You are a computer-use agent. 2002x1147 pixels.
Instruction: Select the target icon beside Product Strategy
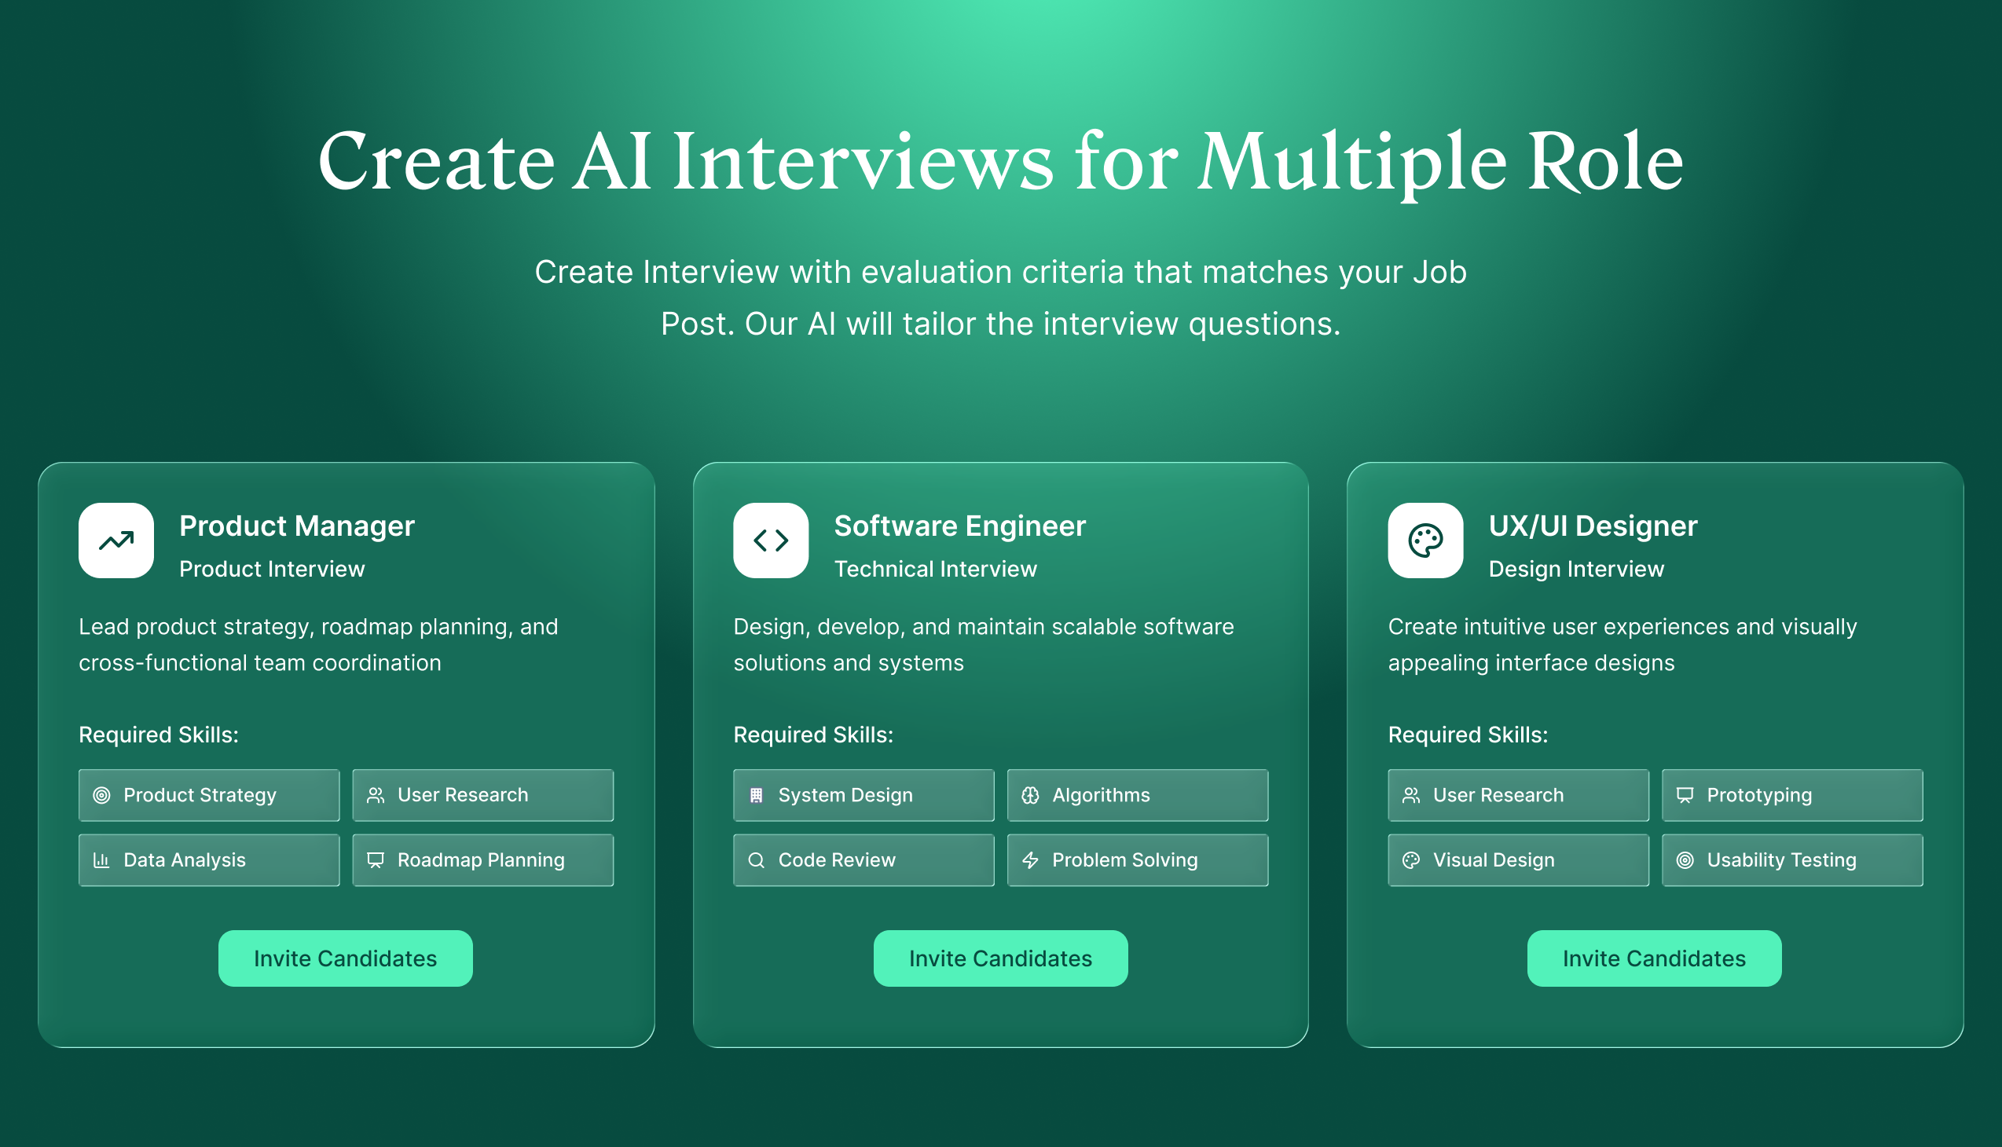101,795
